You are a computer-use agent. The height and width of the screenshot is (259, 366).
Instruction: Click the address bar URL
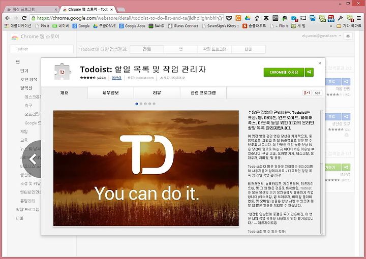127,18
